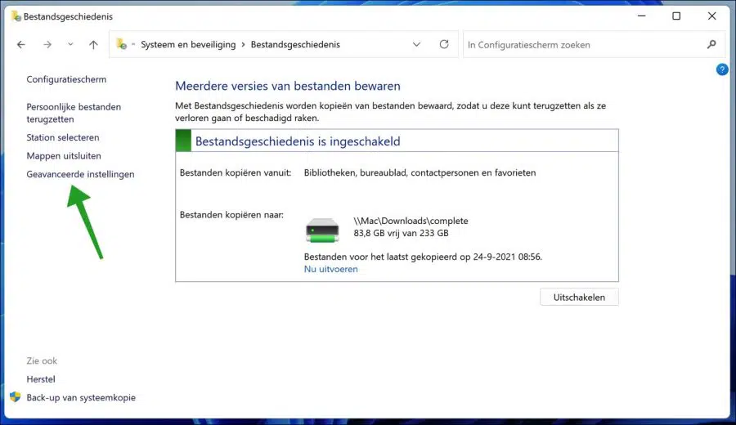
Task: Click the Control Panel icon in address bar
Action: click(x=121, y=44)
